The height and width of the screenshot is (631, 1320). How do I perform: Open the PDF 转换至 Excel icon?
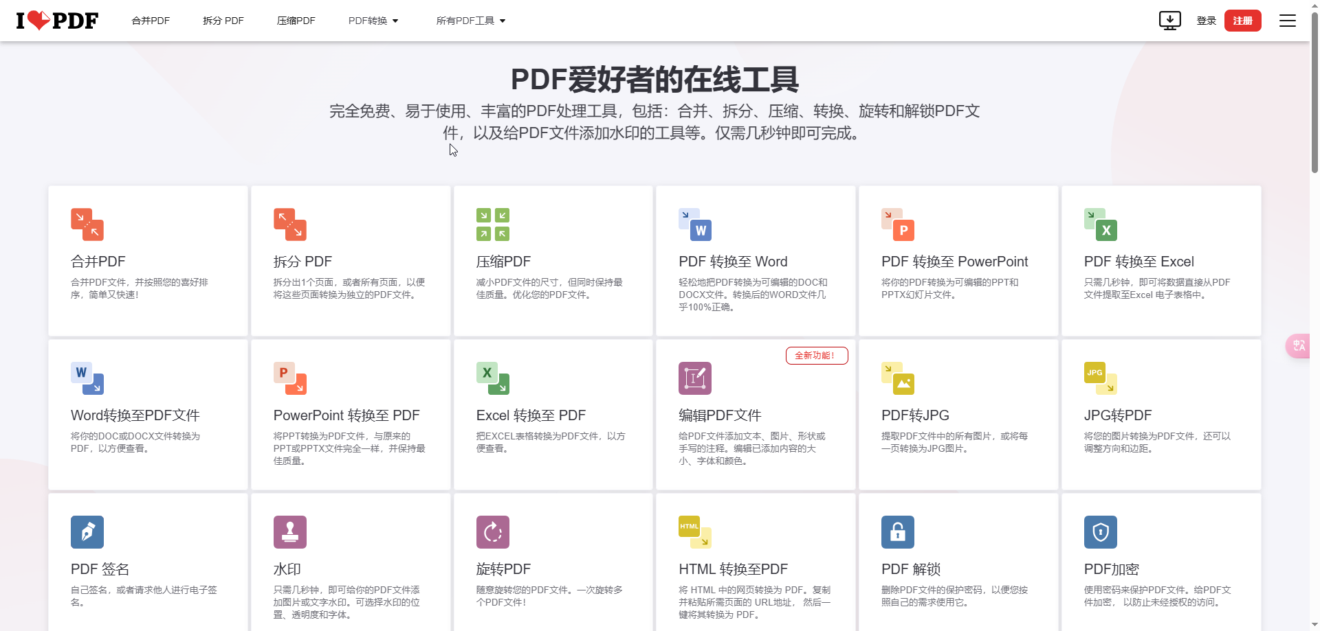(1101, 225)
